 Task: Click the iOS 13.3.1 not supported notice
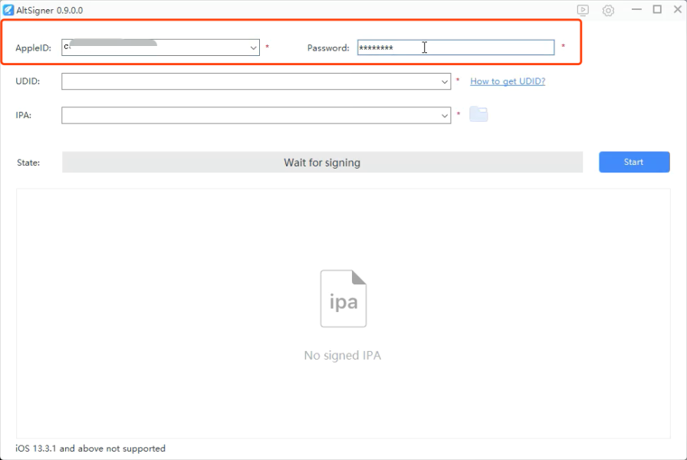pyautogui.click(x=90, y=449)
